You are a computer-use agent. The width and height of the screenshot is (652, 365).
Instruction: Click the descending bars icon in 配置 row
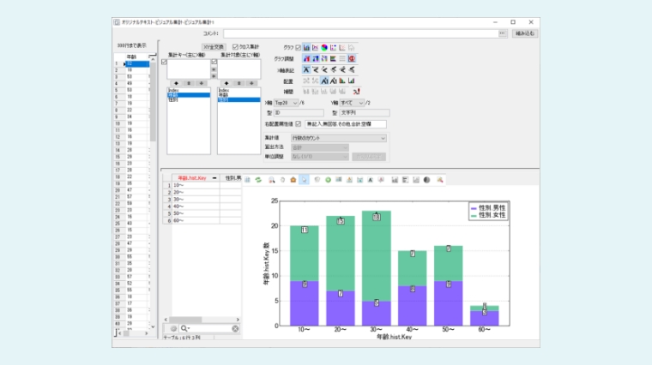tap(342, 81)
